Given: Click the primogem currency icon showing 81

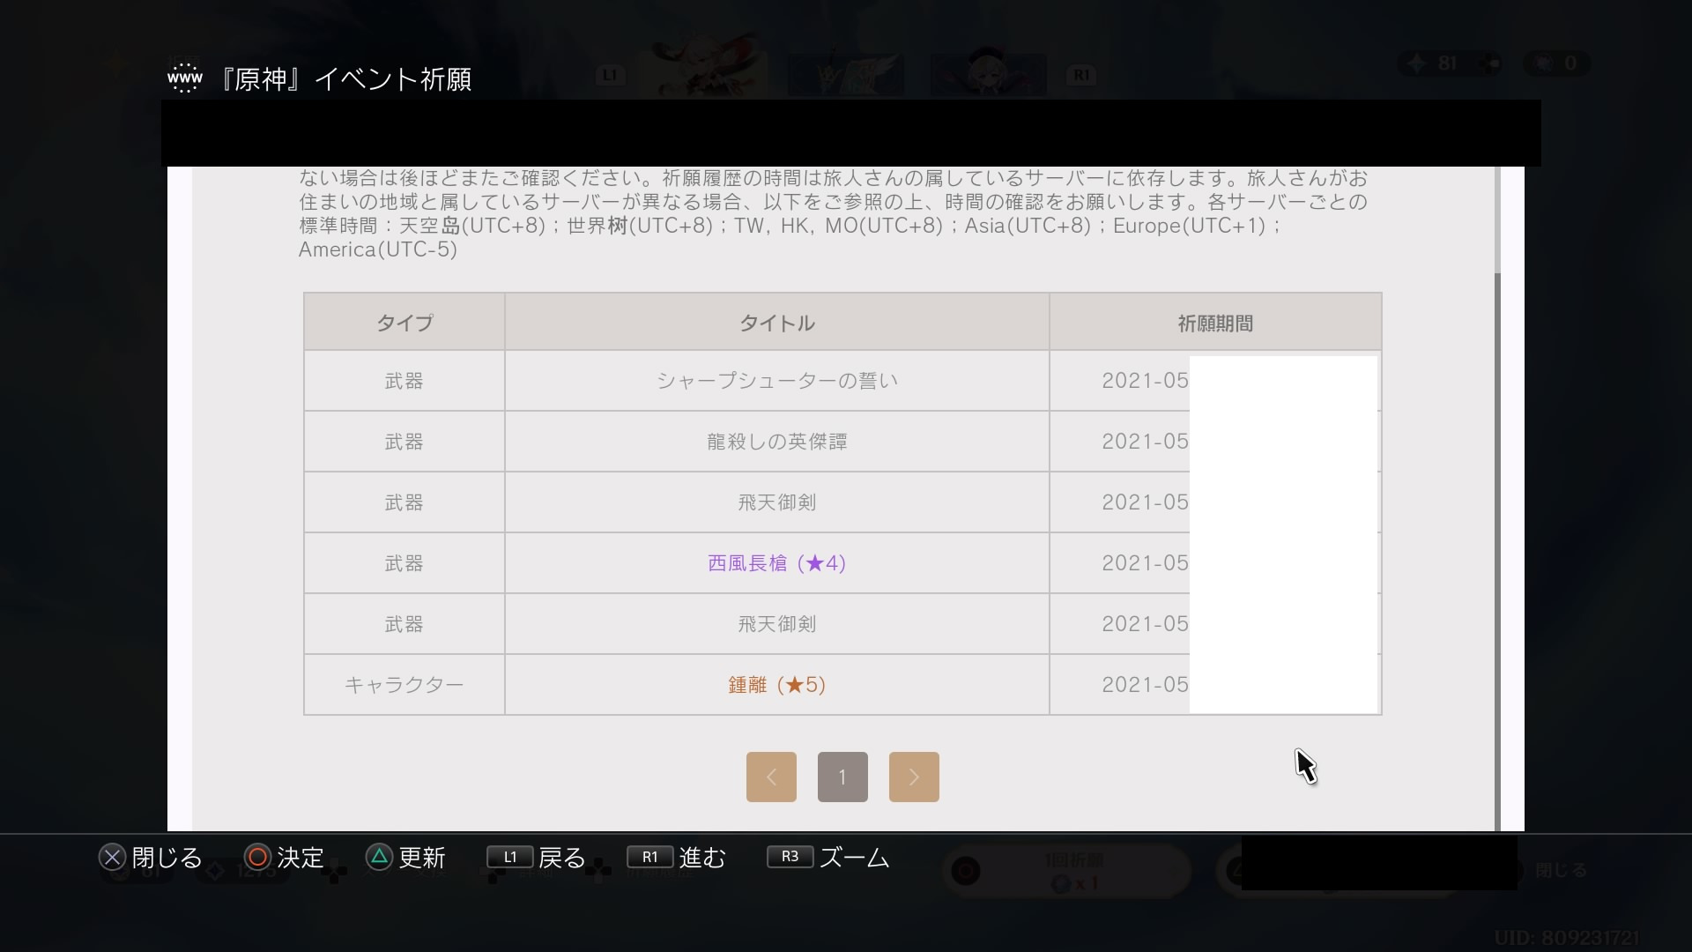Looking at the screenshot, I should pos(1417,63).
